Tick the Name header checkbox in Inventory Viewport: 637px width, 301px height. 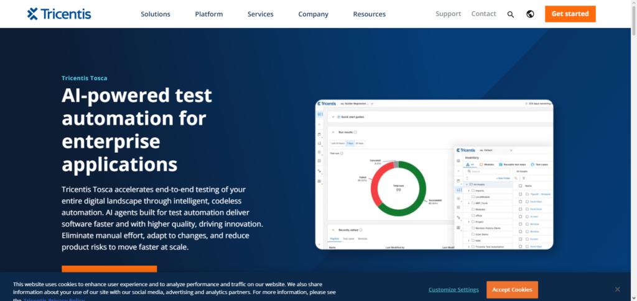tap(521, 186)
